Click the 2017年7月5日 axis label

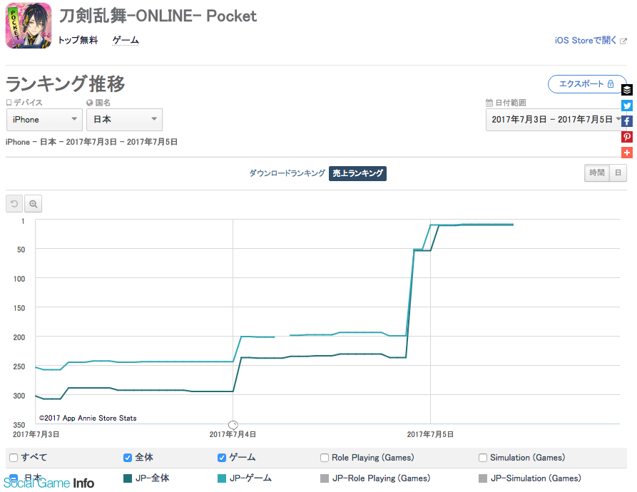pyautogui.click(x=430, y=434)
